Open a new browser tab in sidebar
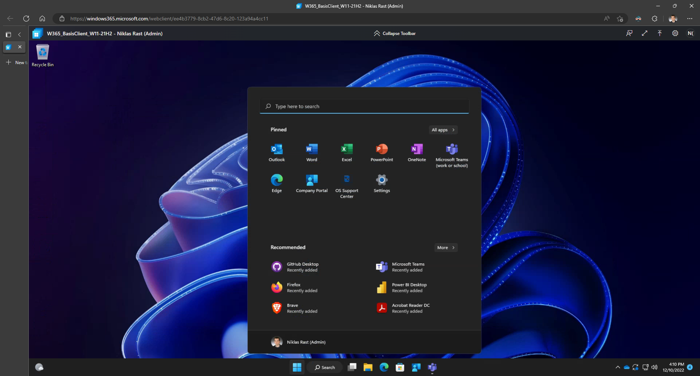Image resolution: width=700 pixels, height=376 pixels. pos(16,63)
